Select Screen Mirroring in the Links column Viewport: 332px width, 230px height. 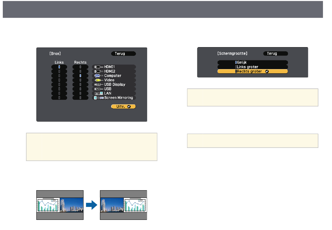tap(59, 98)
